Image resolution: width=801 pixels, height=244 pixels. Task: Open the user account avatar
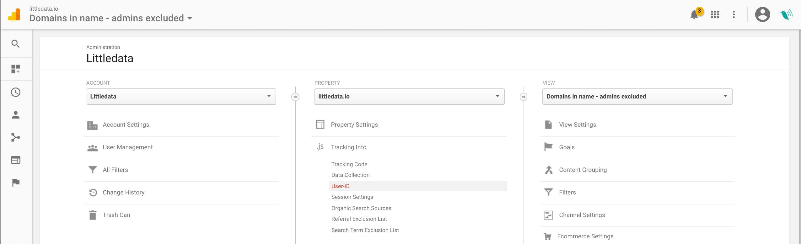(763, 14)
